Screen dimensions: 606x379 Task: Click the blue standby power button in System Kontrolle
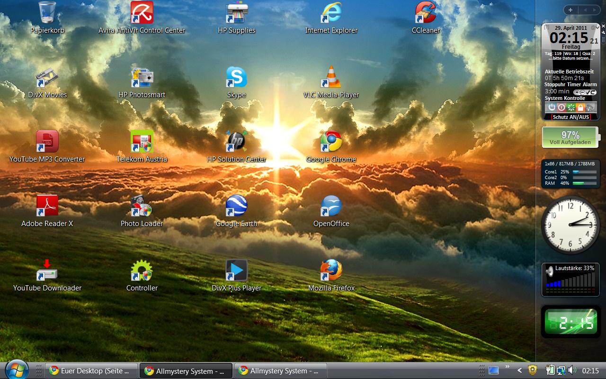(551, 108)
